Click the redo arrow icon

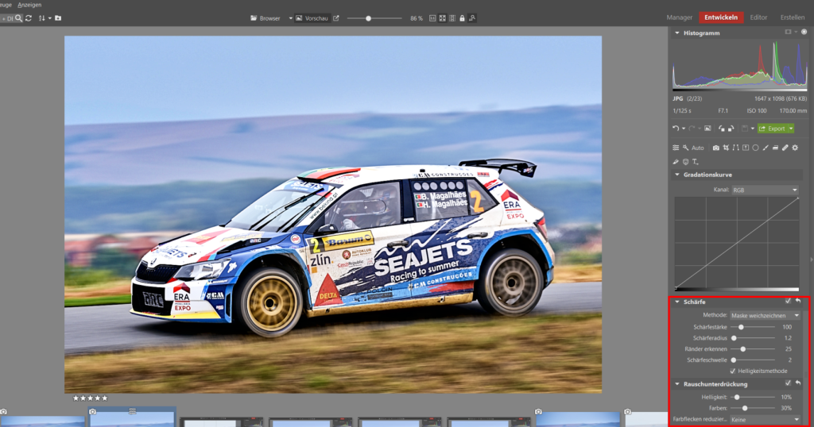pos(692,129)
